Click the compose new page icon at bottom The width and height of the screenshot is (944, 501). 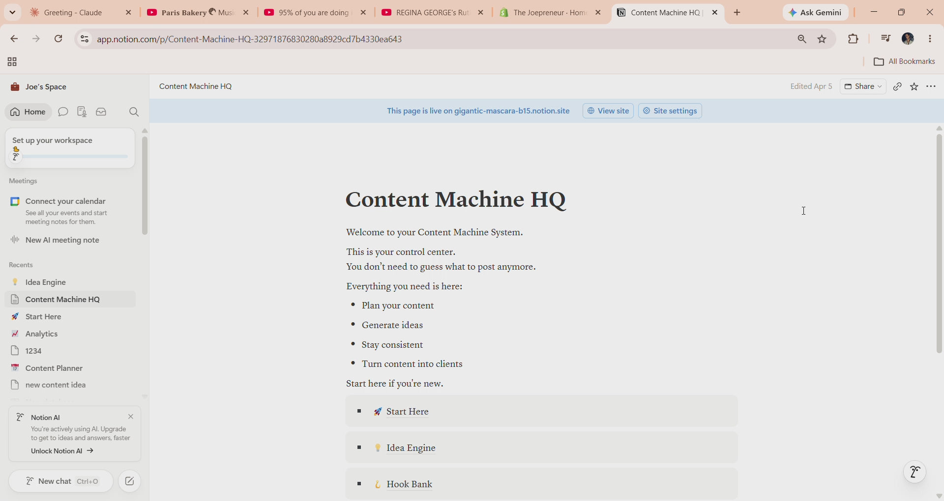point(130,481)
